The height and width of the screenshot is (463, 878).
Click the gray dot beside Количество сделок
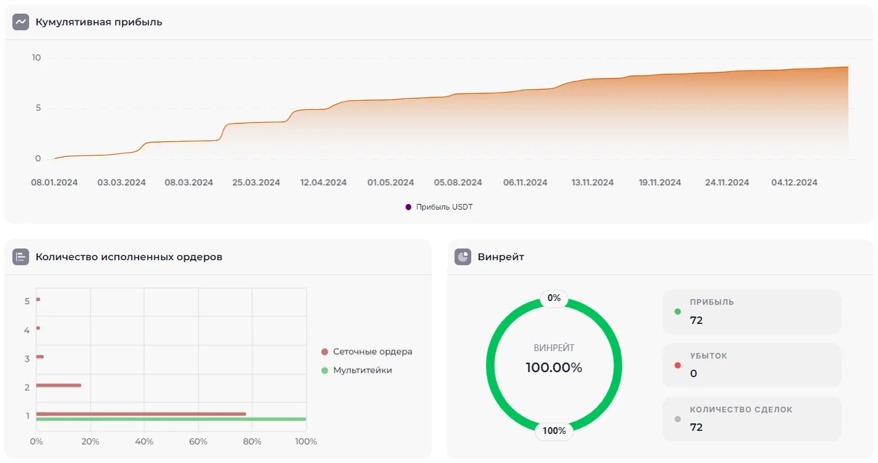(x=678, y=419)
